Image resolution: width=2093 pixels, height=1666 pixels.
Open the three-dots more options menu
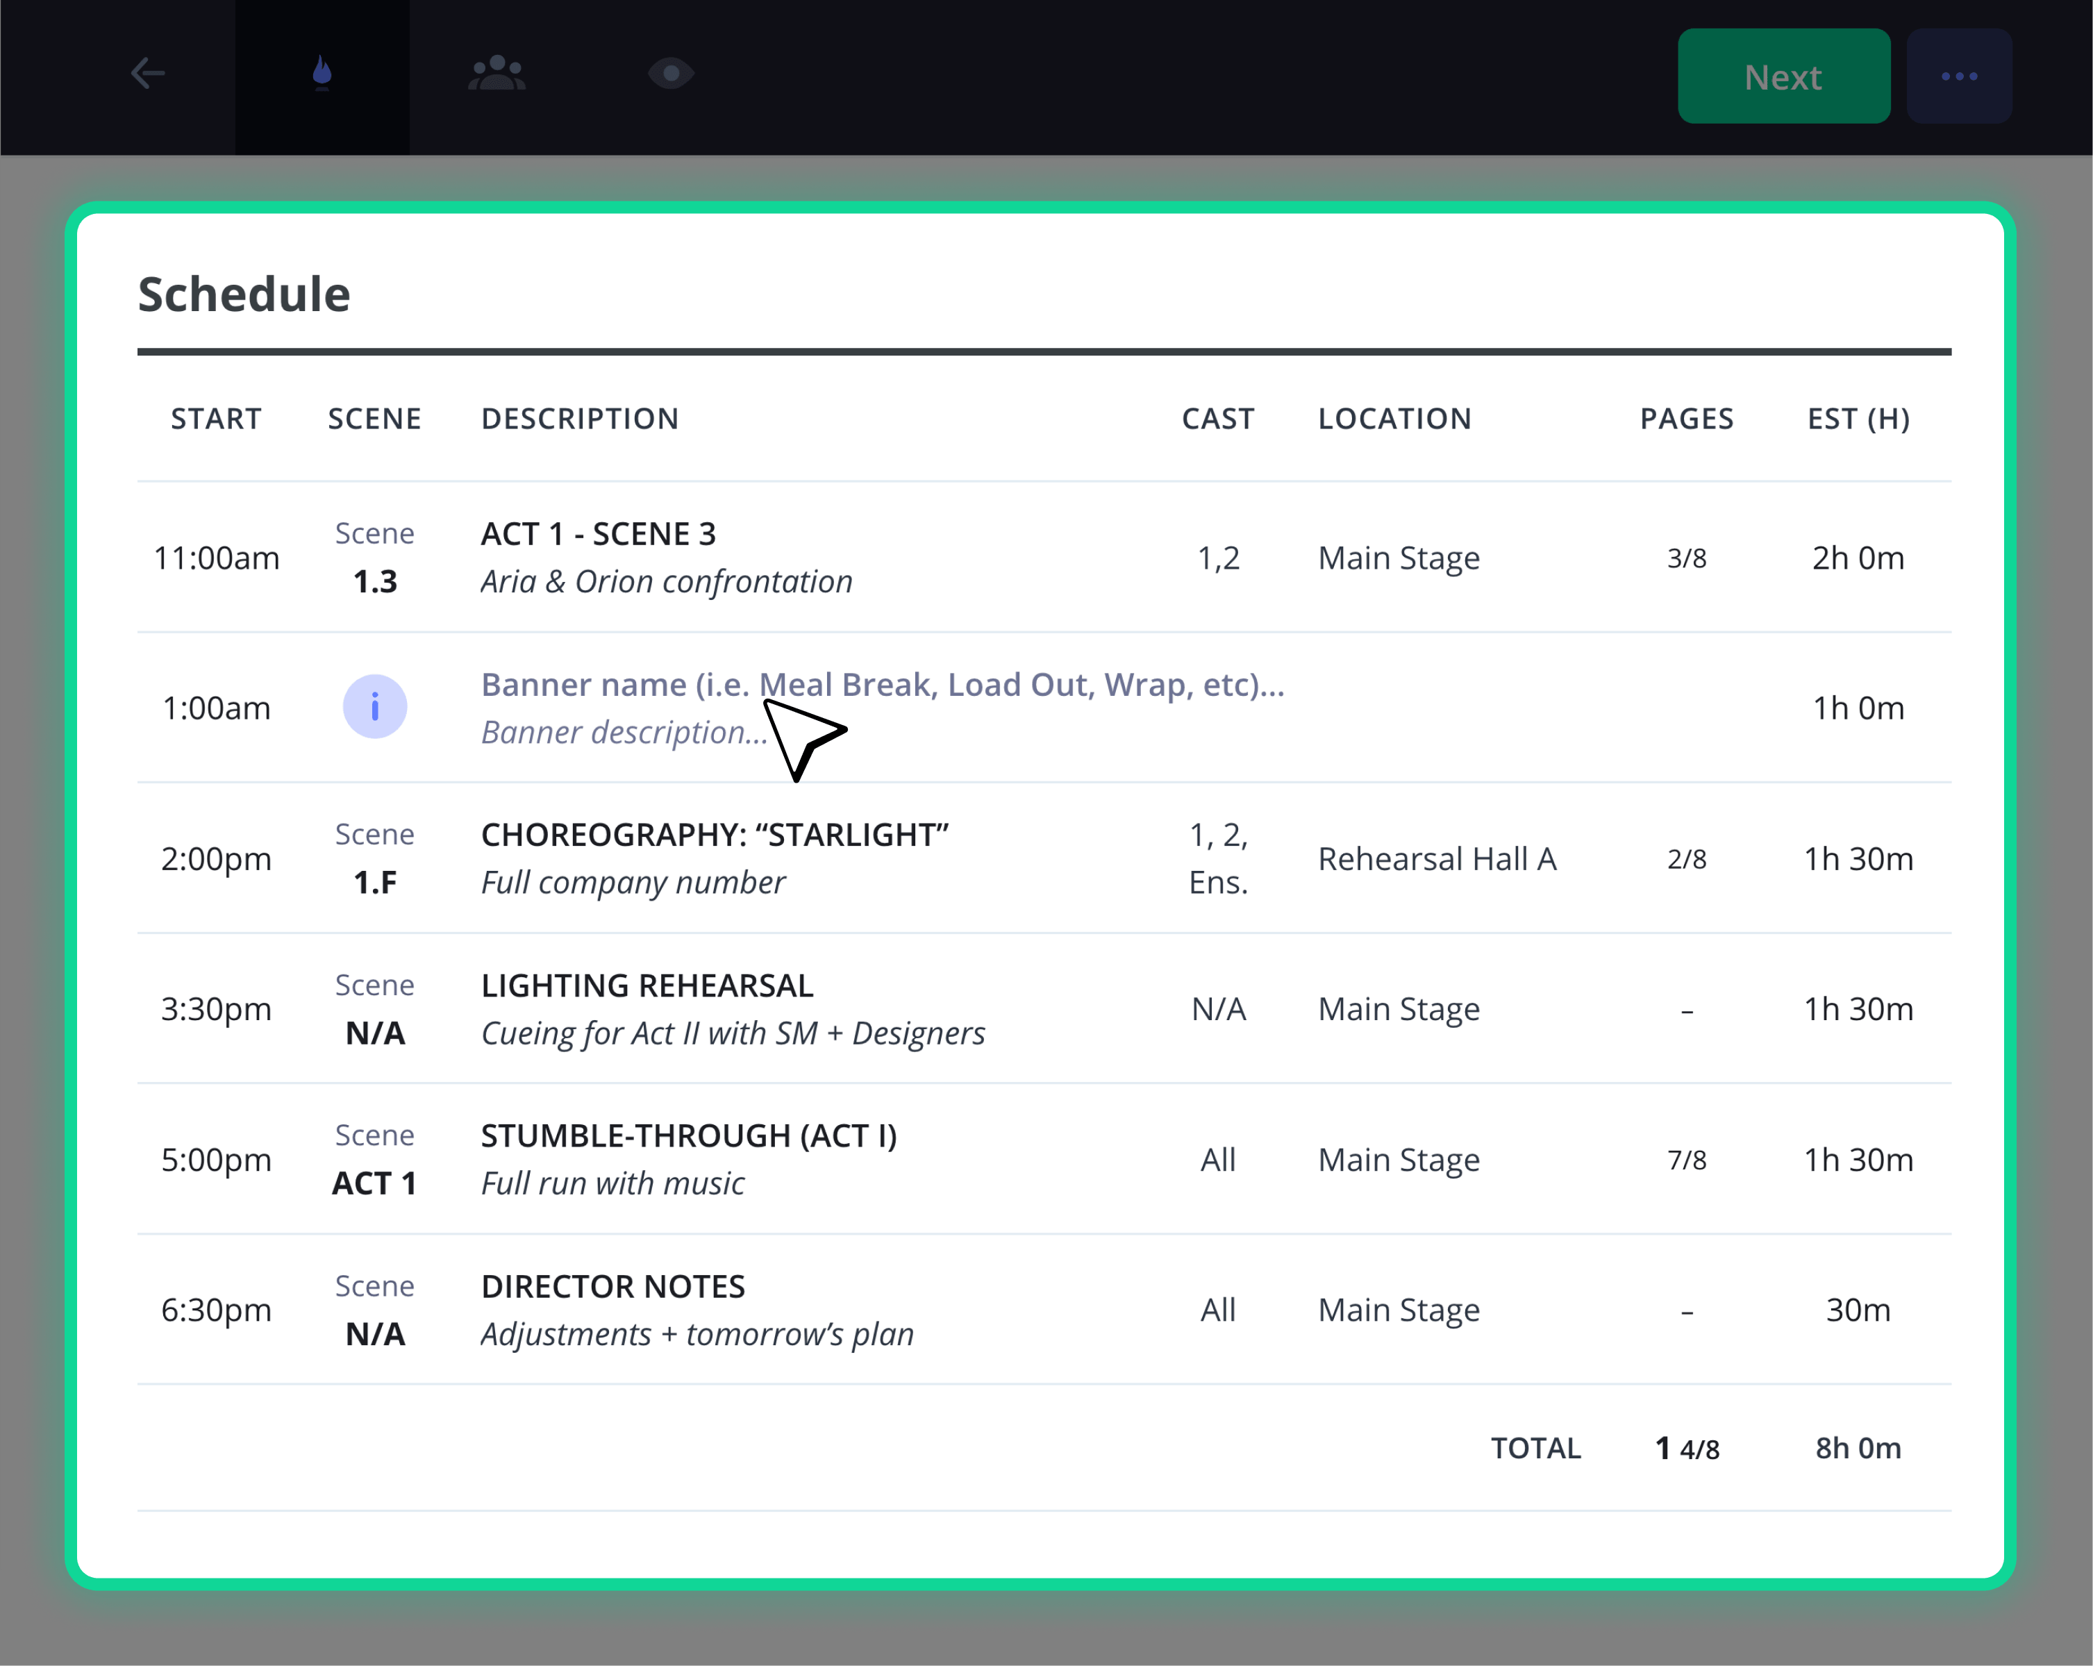(x=1959, y=76)
